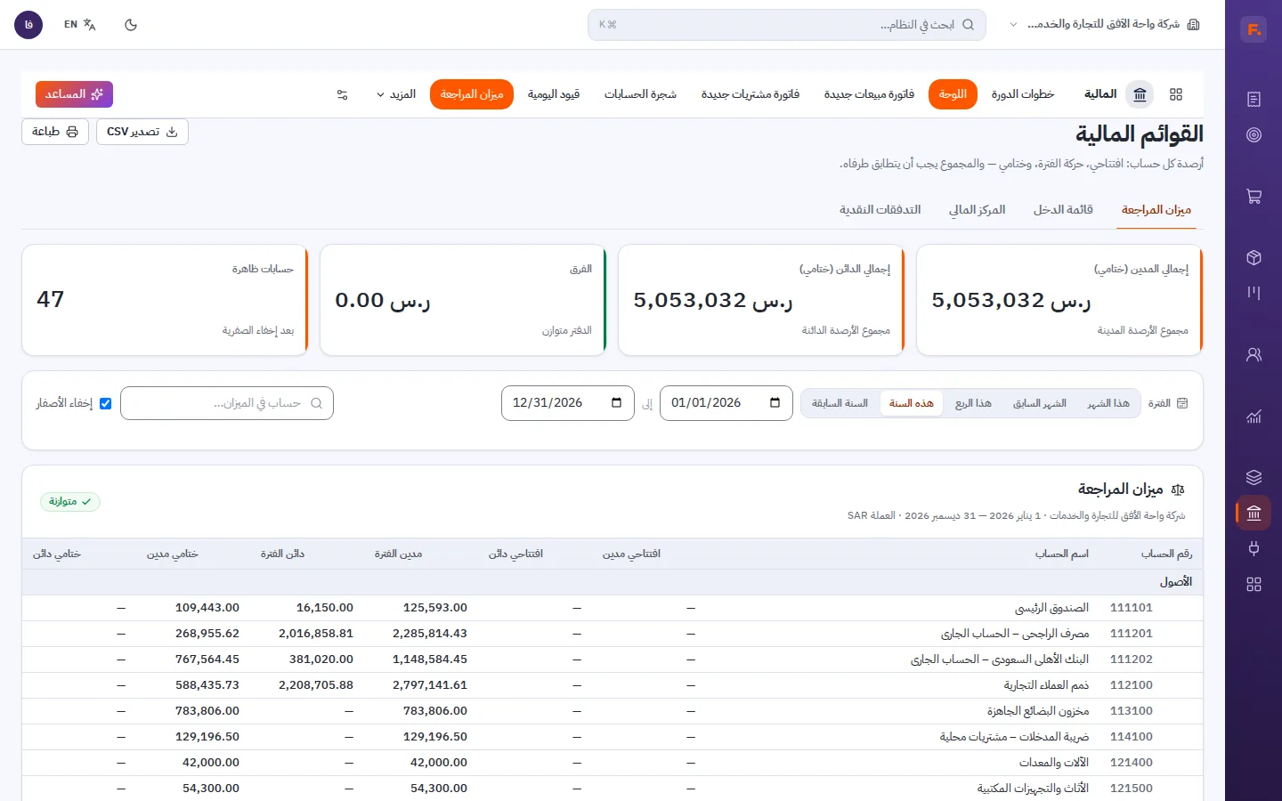Select the السنة السابقة period option

(840, 403)
